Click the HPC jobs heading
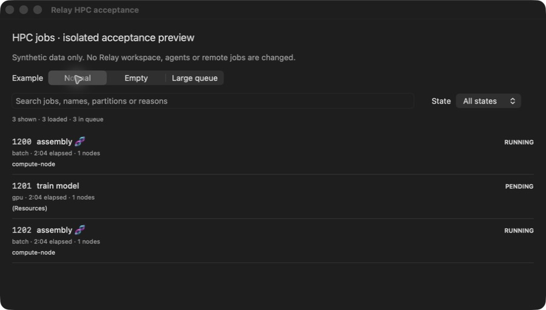The height and width of the screenshot is (310, 546). pyautogui.click(x=103, y=38)
